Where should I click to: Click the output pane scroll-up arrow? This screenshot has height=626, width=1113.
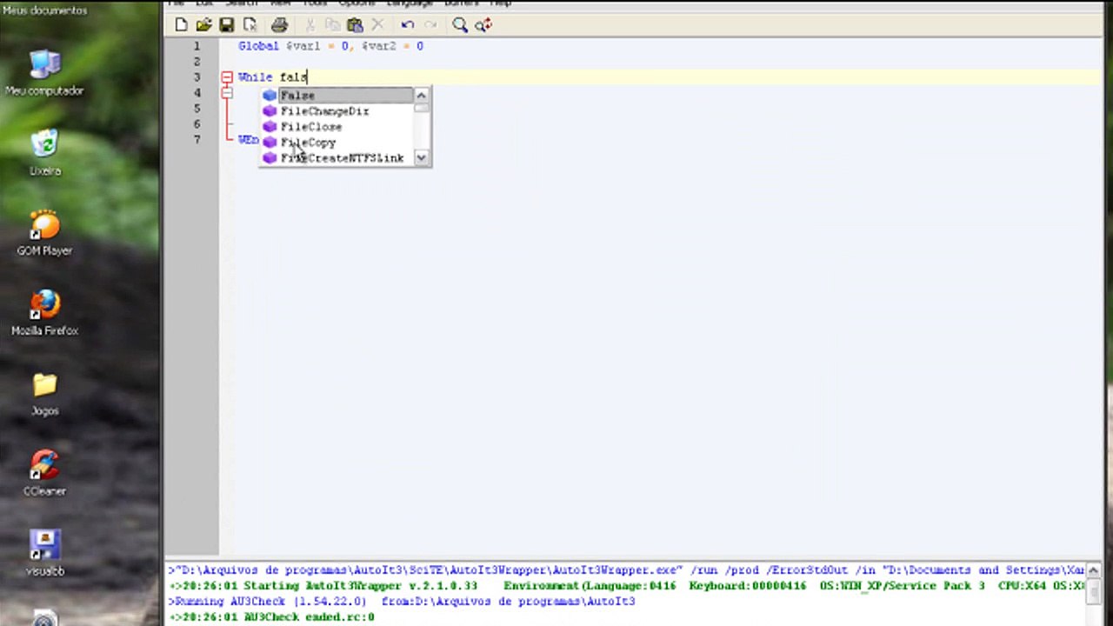[1093, 570]
